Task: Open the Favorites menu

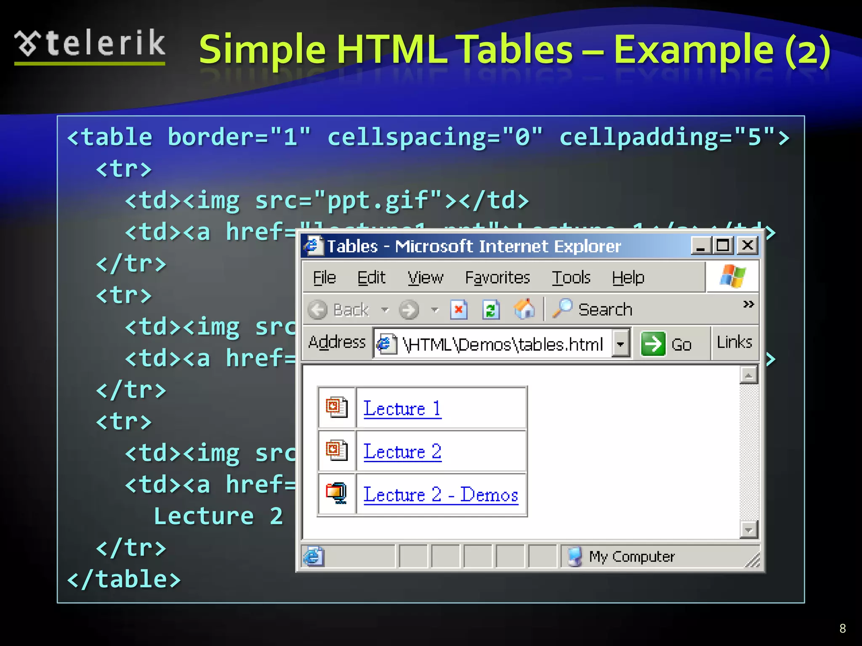Action: pyautogui.click(x=497, y=278)
